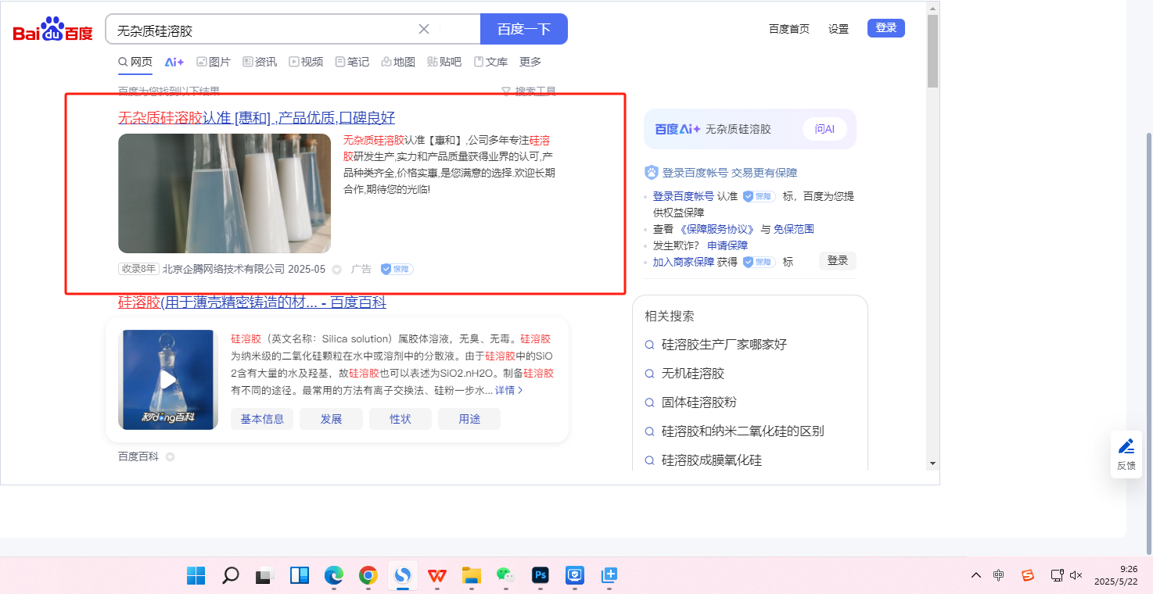Screen dimensions: 1153x594
Task: Open WeChat from the taskbar
Action: point(505,576)
